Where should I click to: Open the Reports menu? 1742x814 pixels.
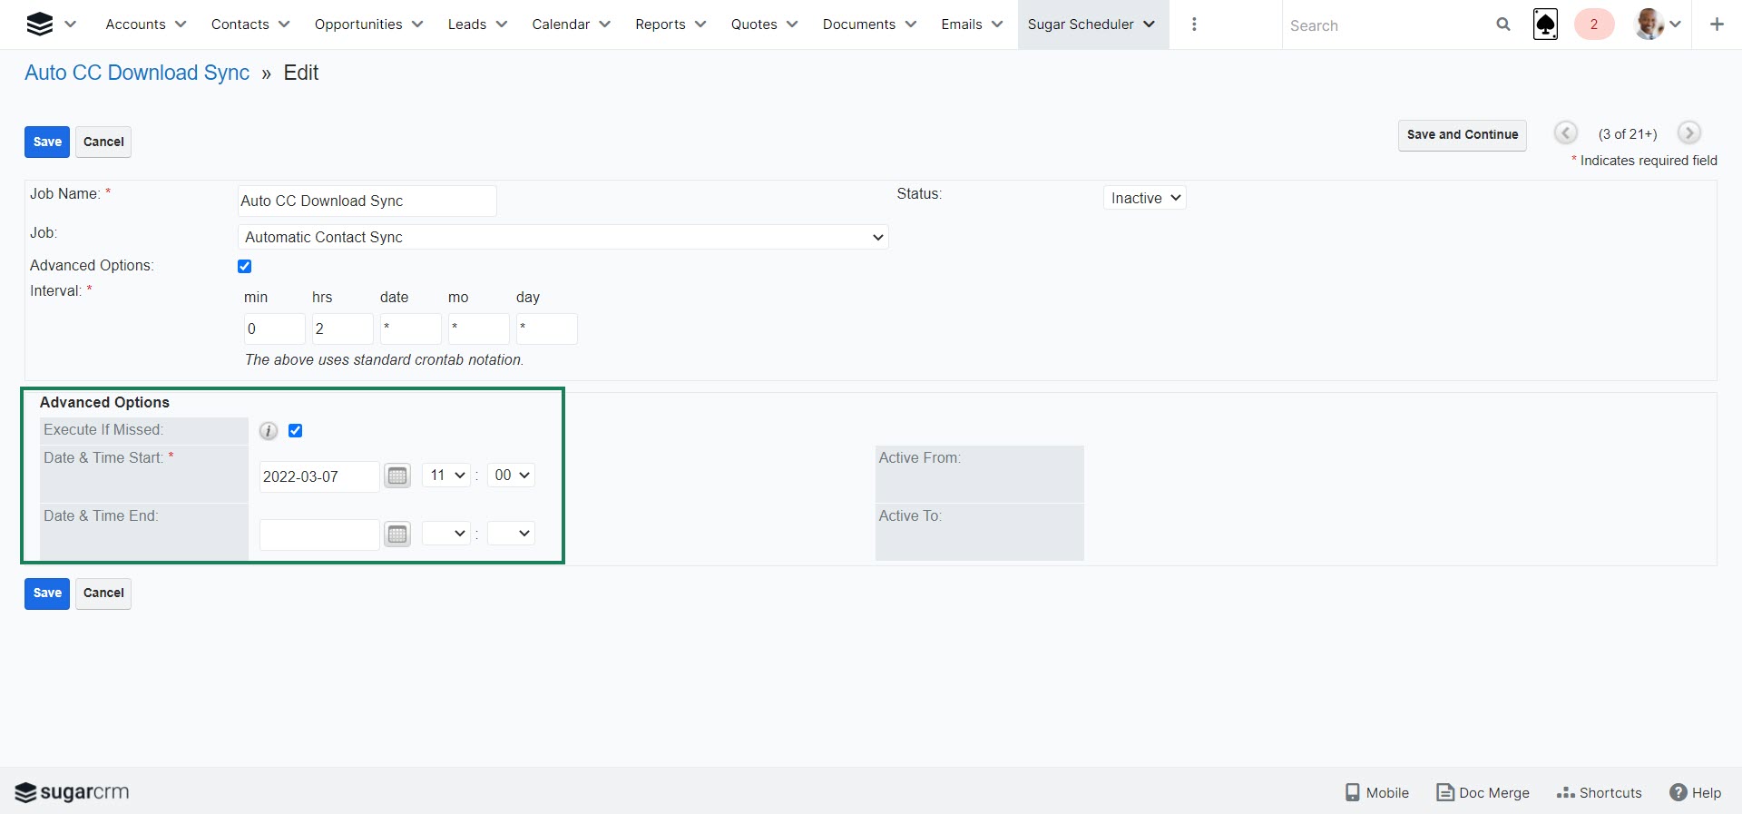(x=670, y=25)
